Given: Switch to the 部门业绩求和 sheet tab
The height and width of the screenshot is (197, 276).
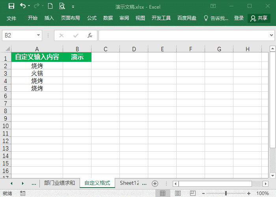Looking at the screenshot, I should pyautogui.click(x=60, y=183).
